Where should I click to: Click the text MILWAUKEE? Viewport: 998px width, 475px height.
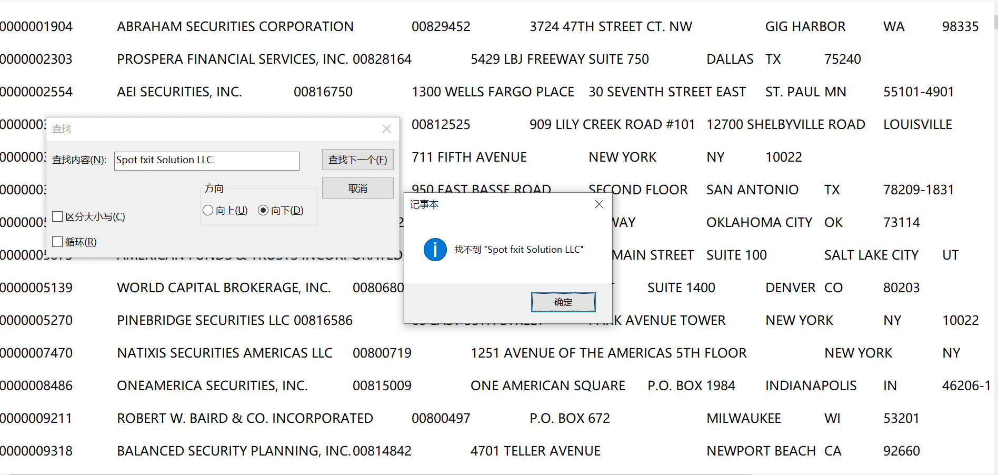[x=744, y=418]
